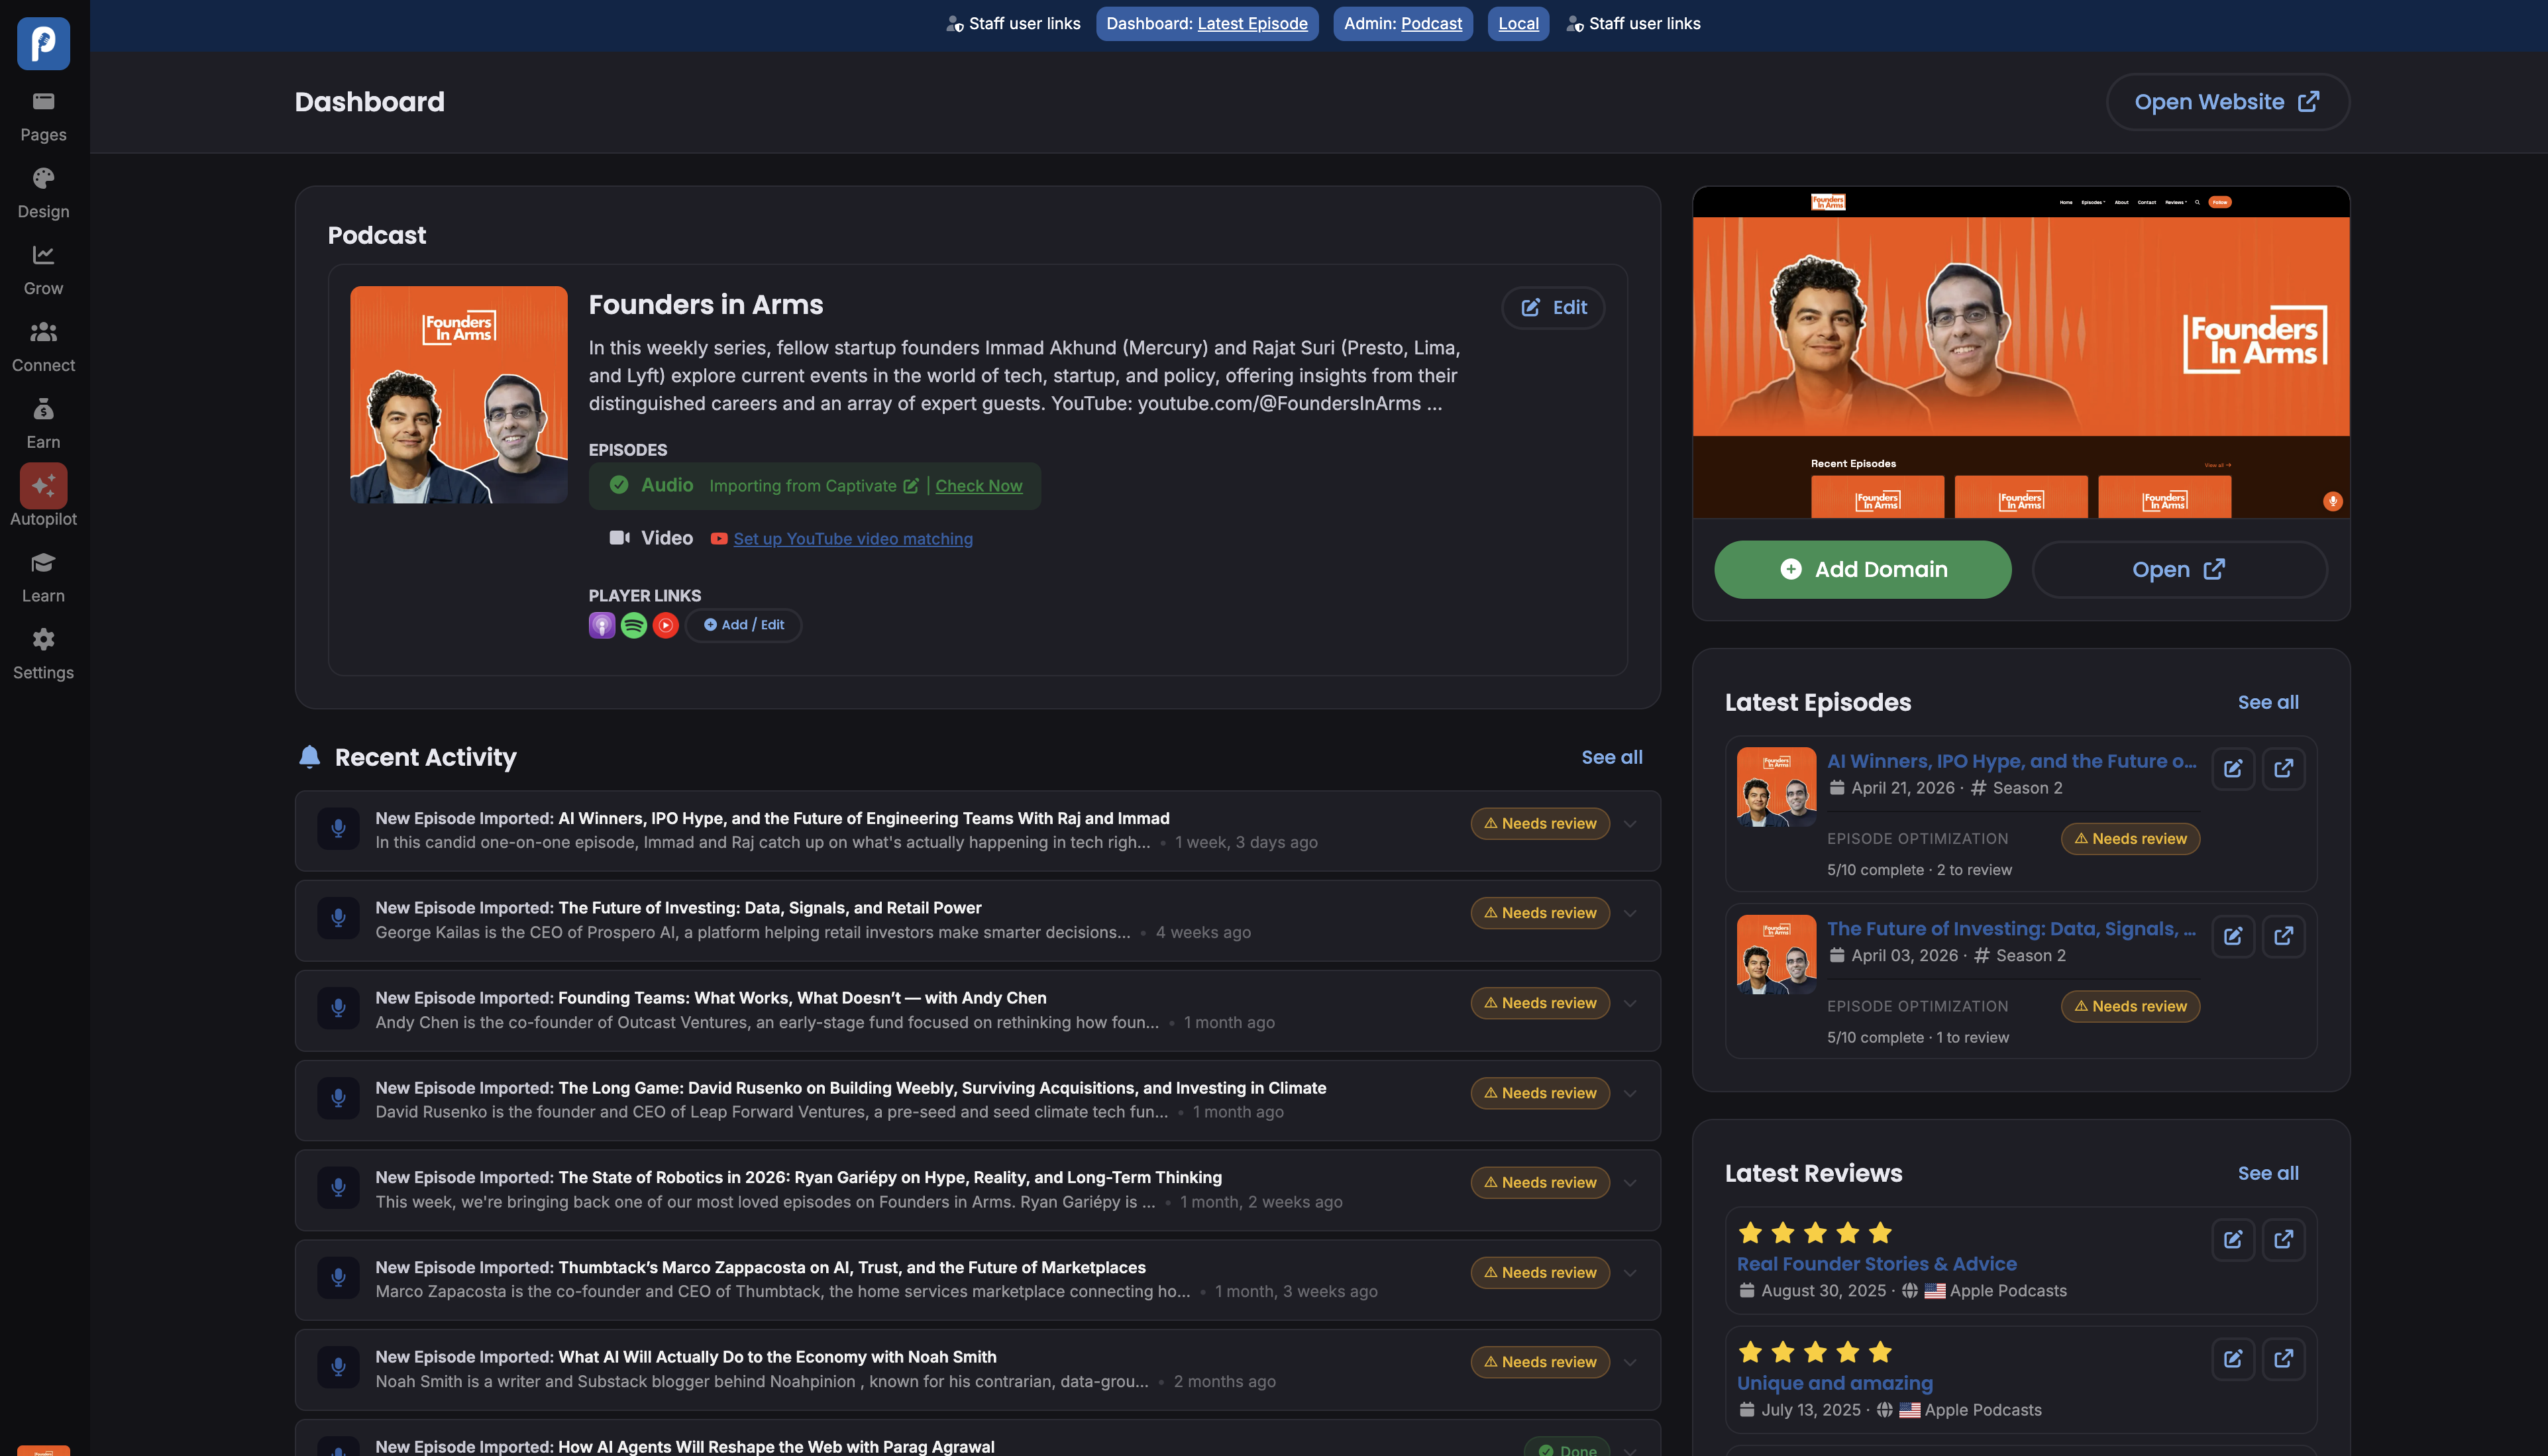Click the green Add Domain button
The image size is (2548, 1456).
click(1863, 570)
